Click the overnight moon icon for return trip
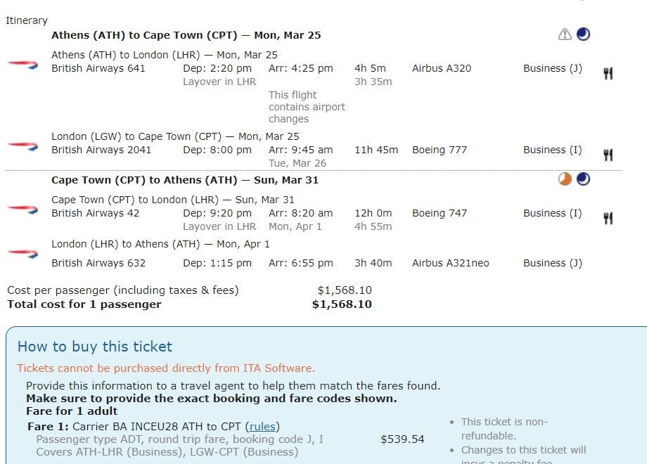The height and width of the screenshot is (464, 647). click(583, 179)
